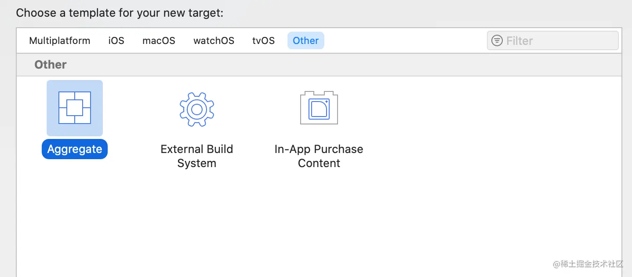Click empty tab bar space after Other tab
The image size is (632, 277).
click(x=404, y=41)
